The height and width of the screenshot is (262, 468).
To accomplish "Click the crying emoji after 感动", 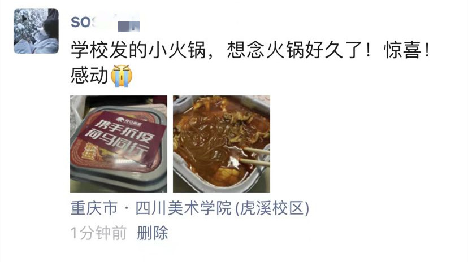I will tap(122, 76).
